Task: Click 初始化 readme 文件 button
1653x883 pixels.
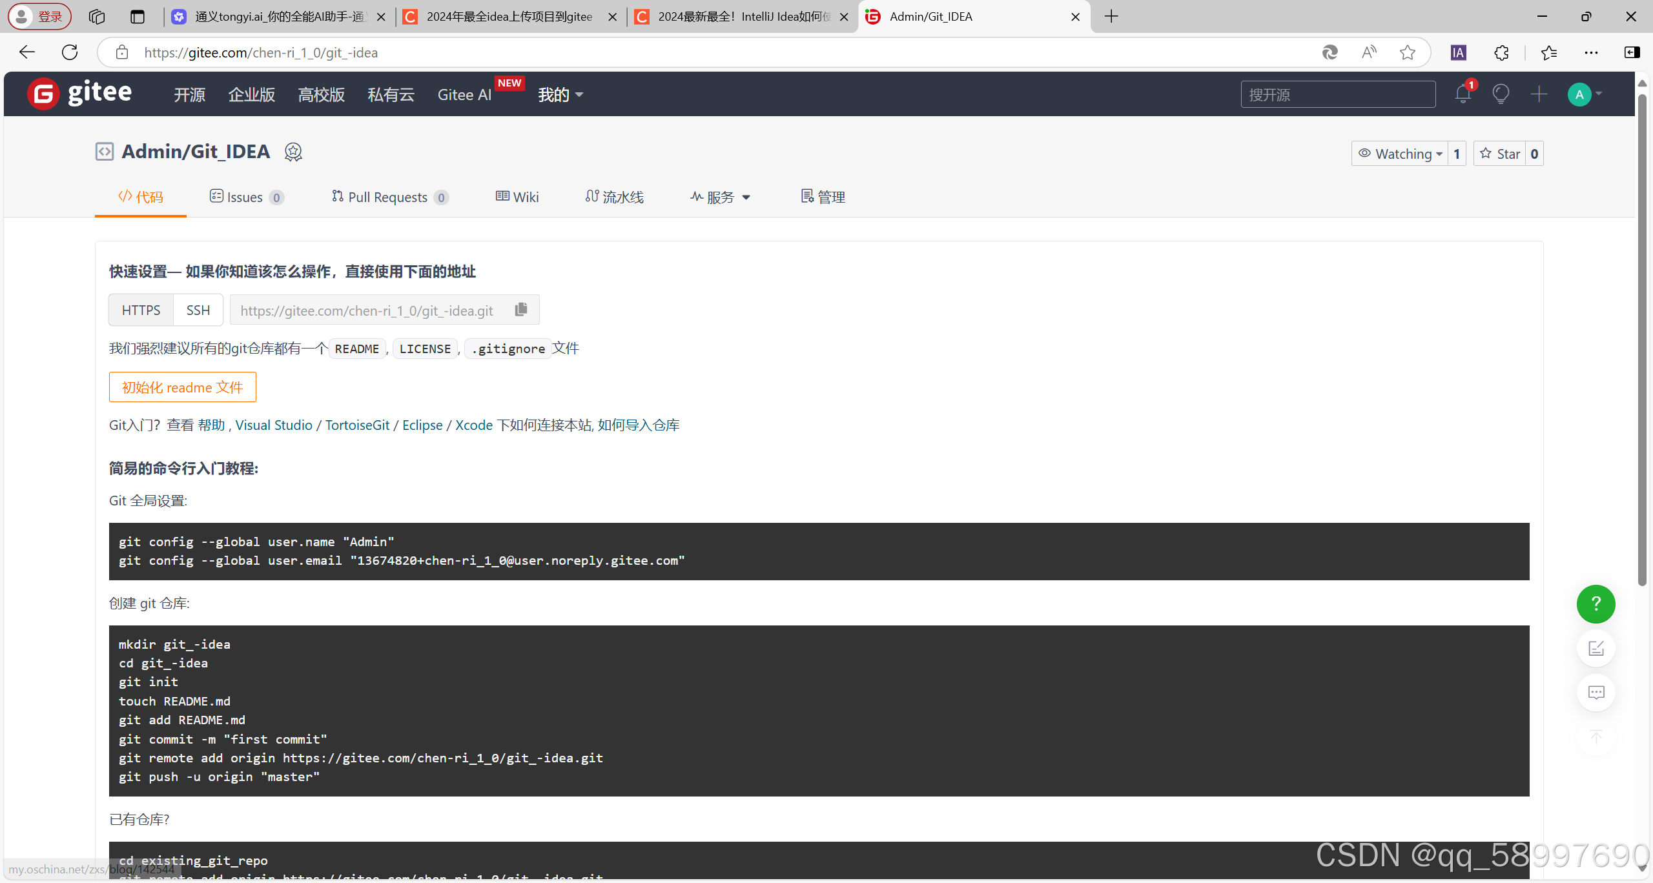Action: (183, 387)
